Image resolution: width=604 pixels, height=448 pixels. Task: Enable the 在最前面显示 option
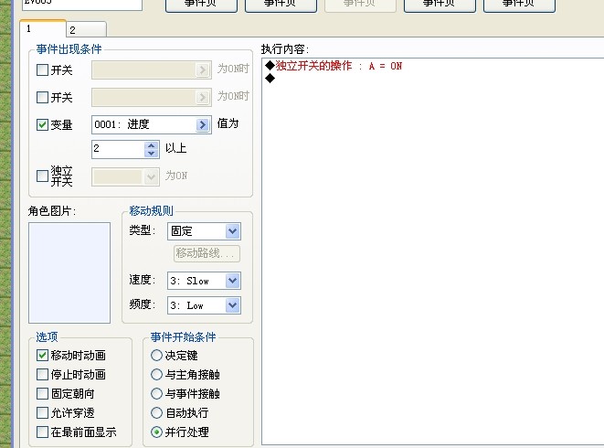[x=42, y=432]
